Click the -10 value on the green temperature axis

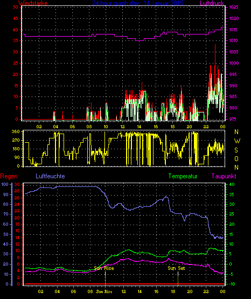pos(232,284)
